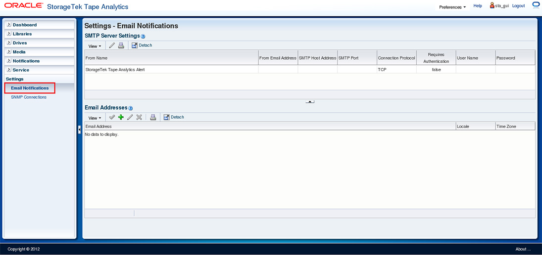Open the Preferences dropdown menu
This screenshot has width=542, height=255.
point(452,7)
